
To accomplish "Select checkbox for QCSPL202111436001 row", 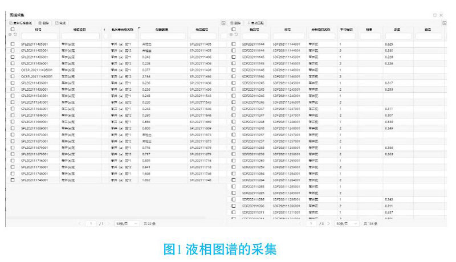I will tap(13, 70).
